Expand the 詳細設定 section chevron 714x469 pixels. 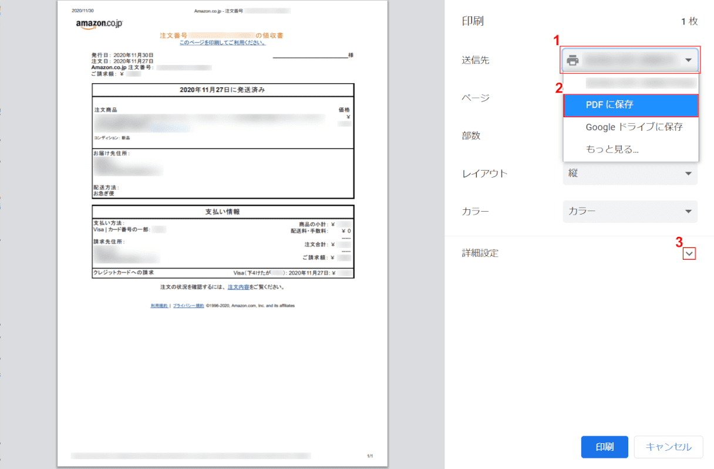click(x=689, y=253)
